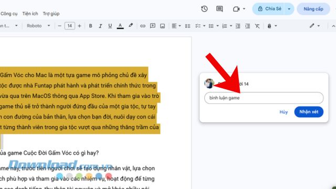Clear formatting icon
This screenshot has height=189, width=336.
click(x=257, y=26)
